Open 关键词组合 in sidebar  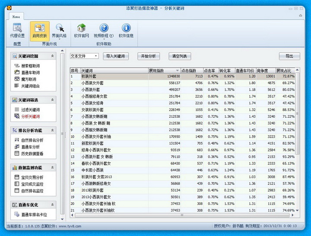(27, 86)
